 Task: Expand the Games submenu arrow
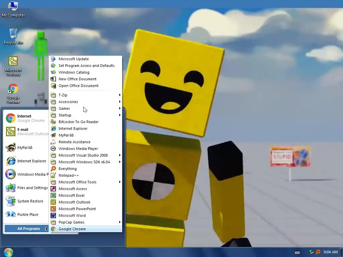(120, 108)
